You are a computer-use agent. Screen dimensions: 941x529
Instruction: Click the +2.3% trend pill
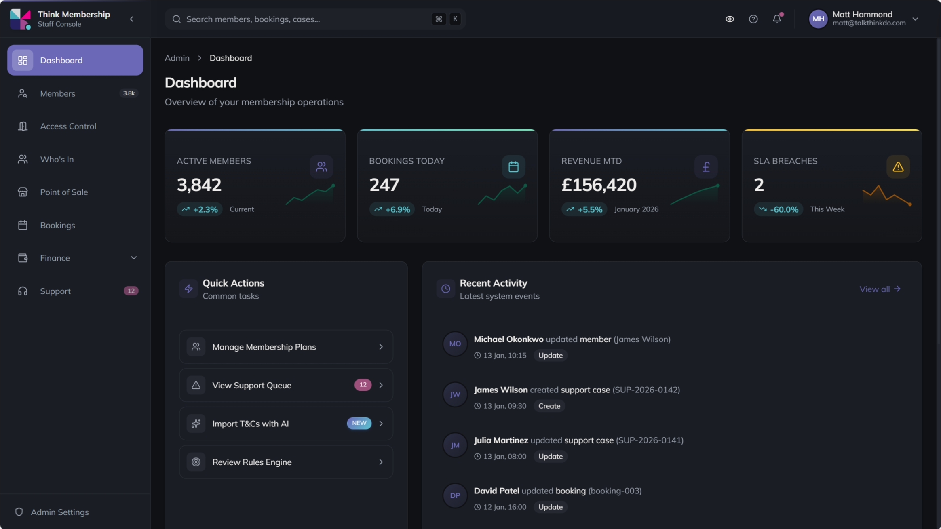pyautogui.click(x=200, y=209)
